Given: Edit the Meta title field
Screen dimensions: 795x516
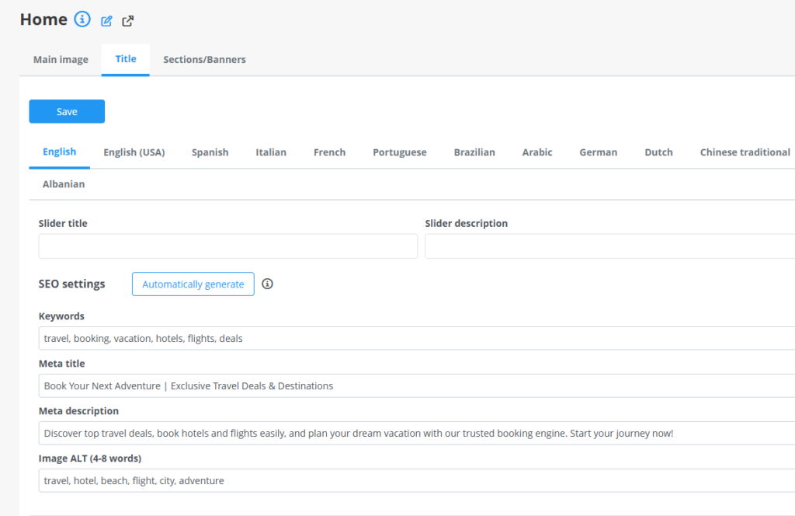Looking at the screenshot, I should pos(416,386).
